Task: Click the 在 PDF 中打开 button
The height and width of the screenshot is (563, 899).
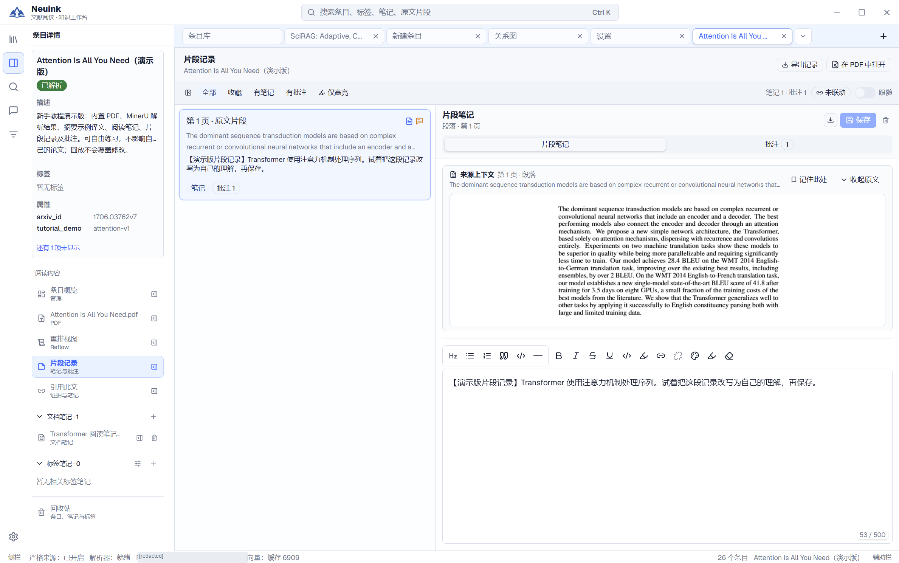Action: point(859,65)
